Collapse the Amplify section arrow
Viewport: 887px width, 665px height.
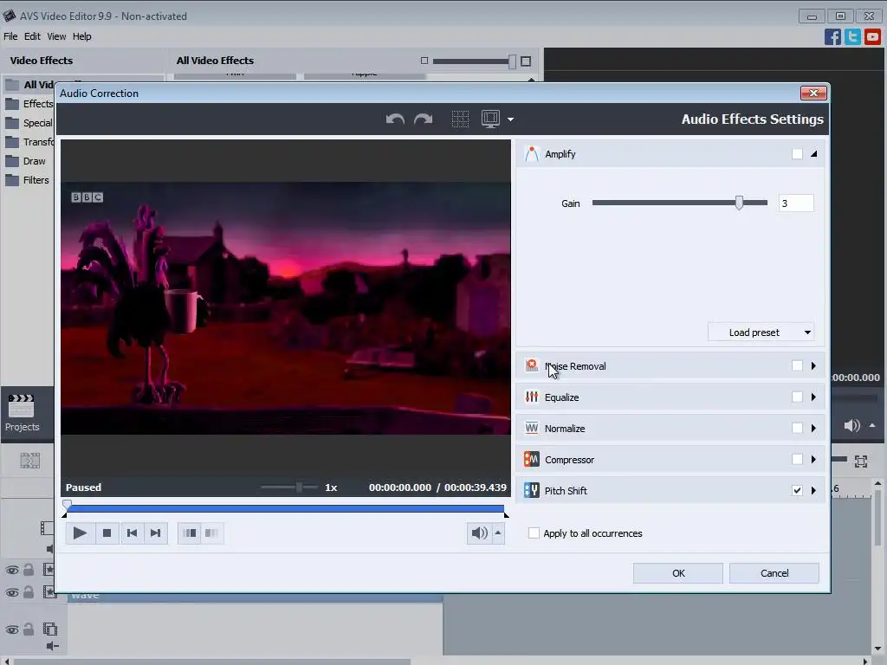(x=813, y=154)
